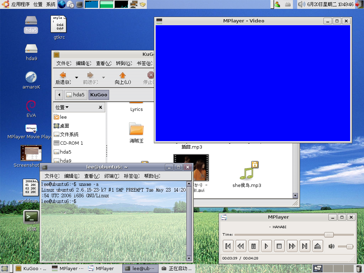Open the Help menu in terminal window
The image size is (364, 273).
click(152, 176)
